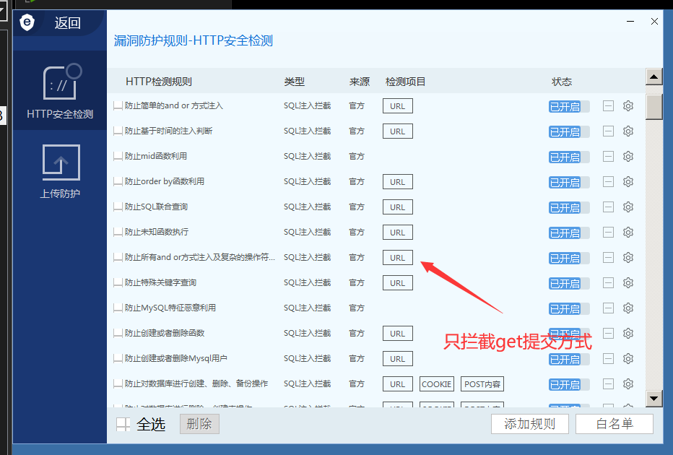The height and width of the screenshot is (455, 673).
Task: Open settings gear for 防止mid函数利用 rule
Action: pyautogui.click(x=628, y=157)
